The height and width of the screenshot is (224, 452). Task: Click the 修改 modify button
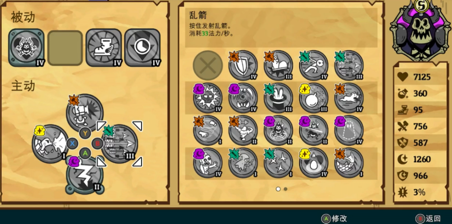click(334, 219)
